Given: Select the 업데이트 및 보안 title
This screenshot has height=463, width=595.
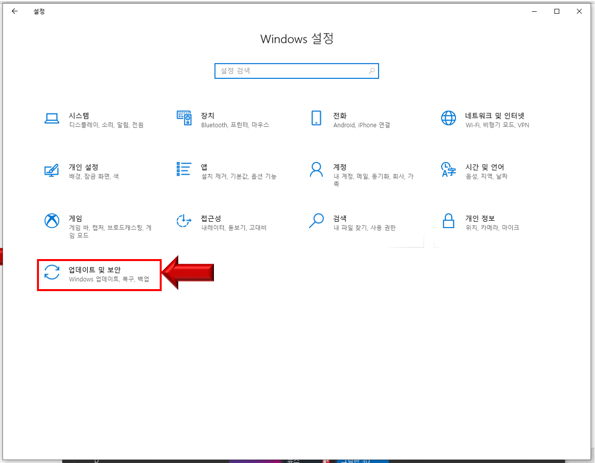Looking at the screenshot, I should pyautogui.click(x=95, y=270).
